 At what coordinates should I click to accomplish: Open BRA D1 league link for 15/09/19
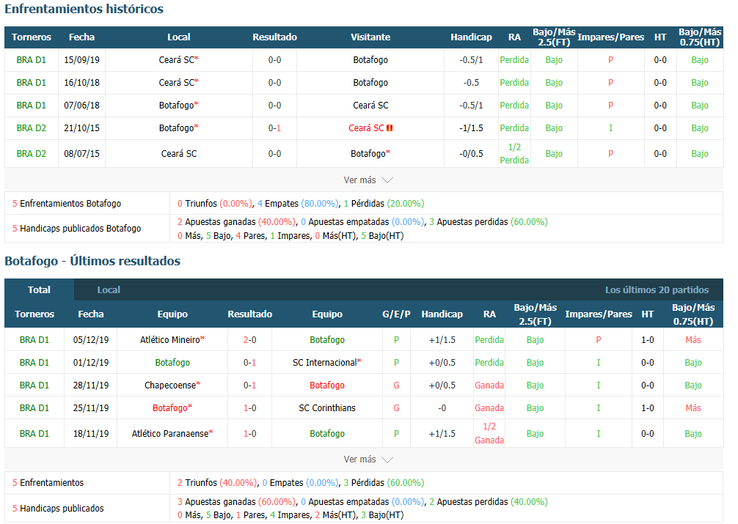(31, 60)
